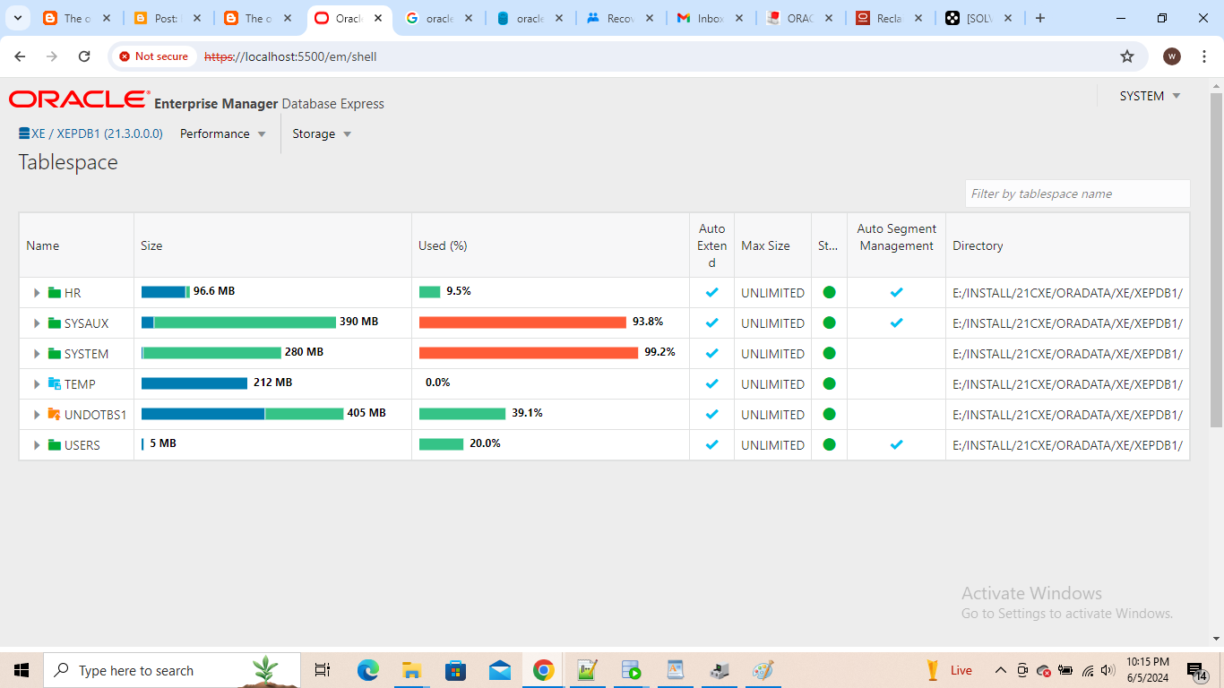The height and width of the screenshot is (688, 1224).
Task: Click the USERS green status dot
Action: [829, 444]
